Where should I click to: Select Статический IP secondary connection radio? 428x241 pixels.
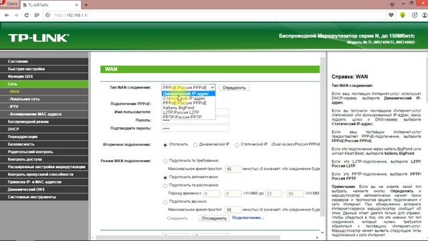tap(237, 145)
